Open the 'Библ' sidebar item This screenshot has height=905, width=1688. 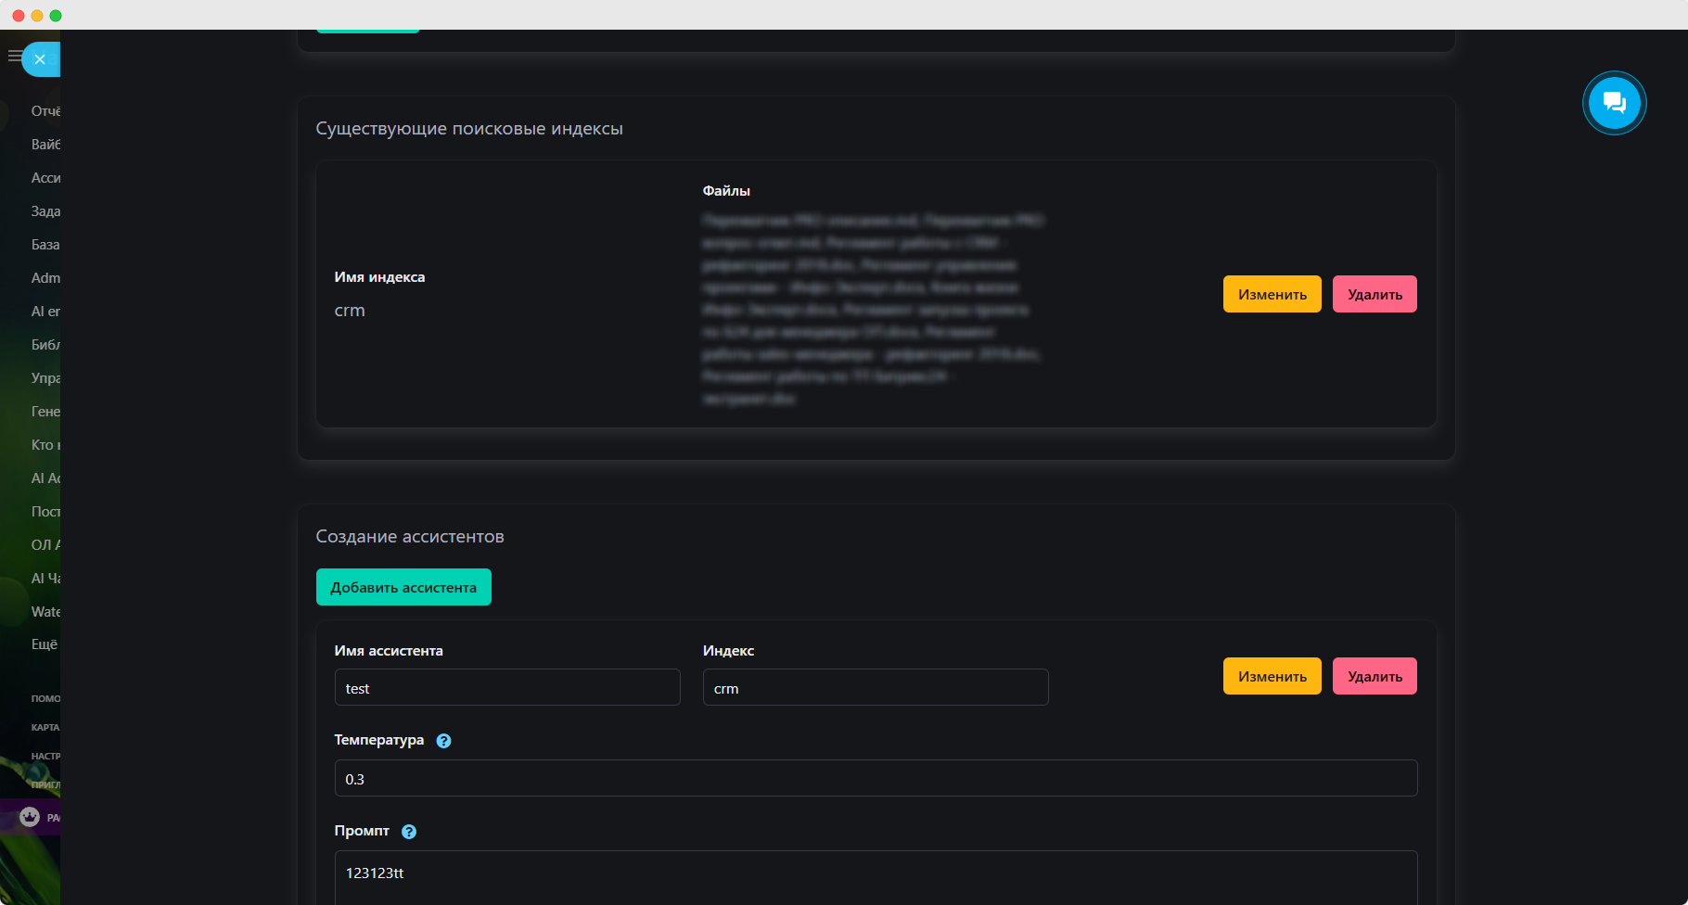pos(45,345)
